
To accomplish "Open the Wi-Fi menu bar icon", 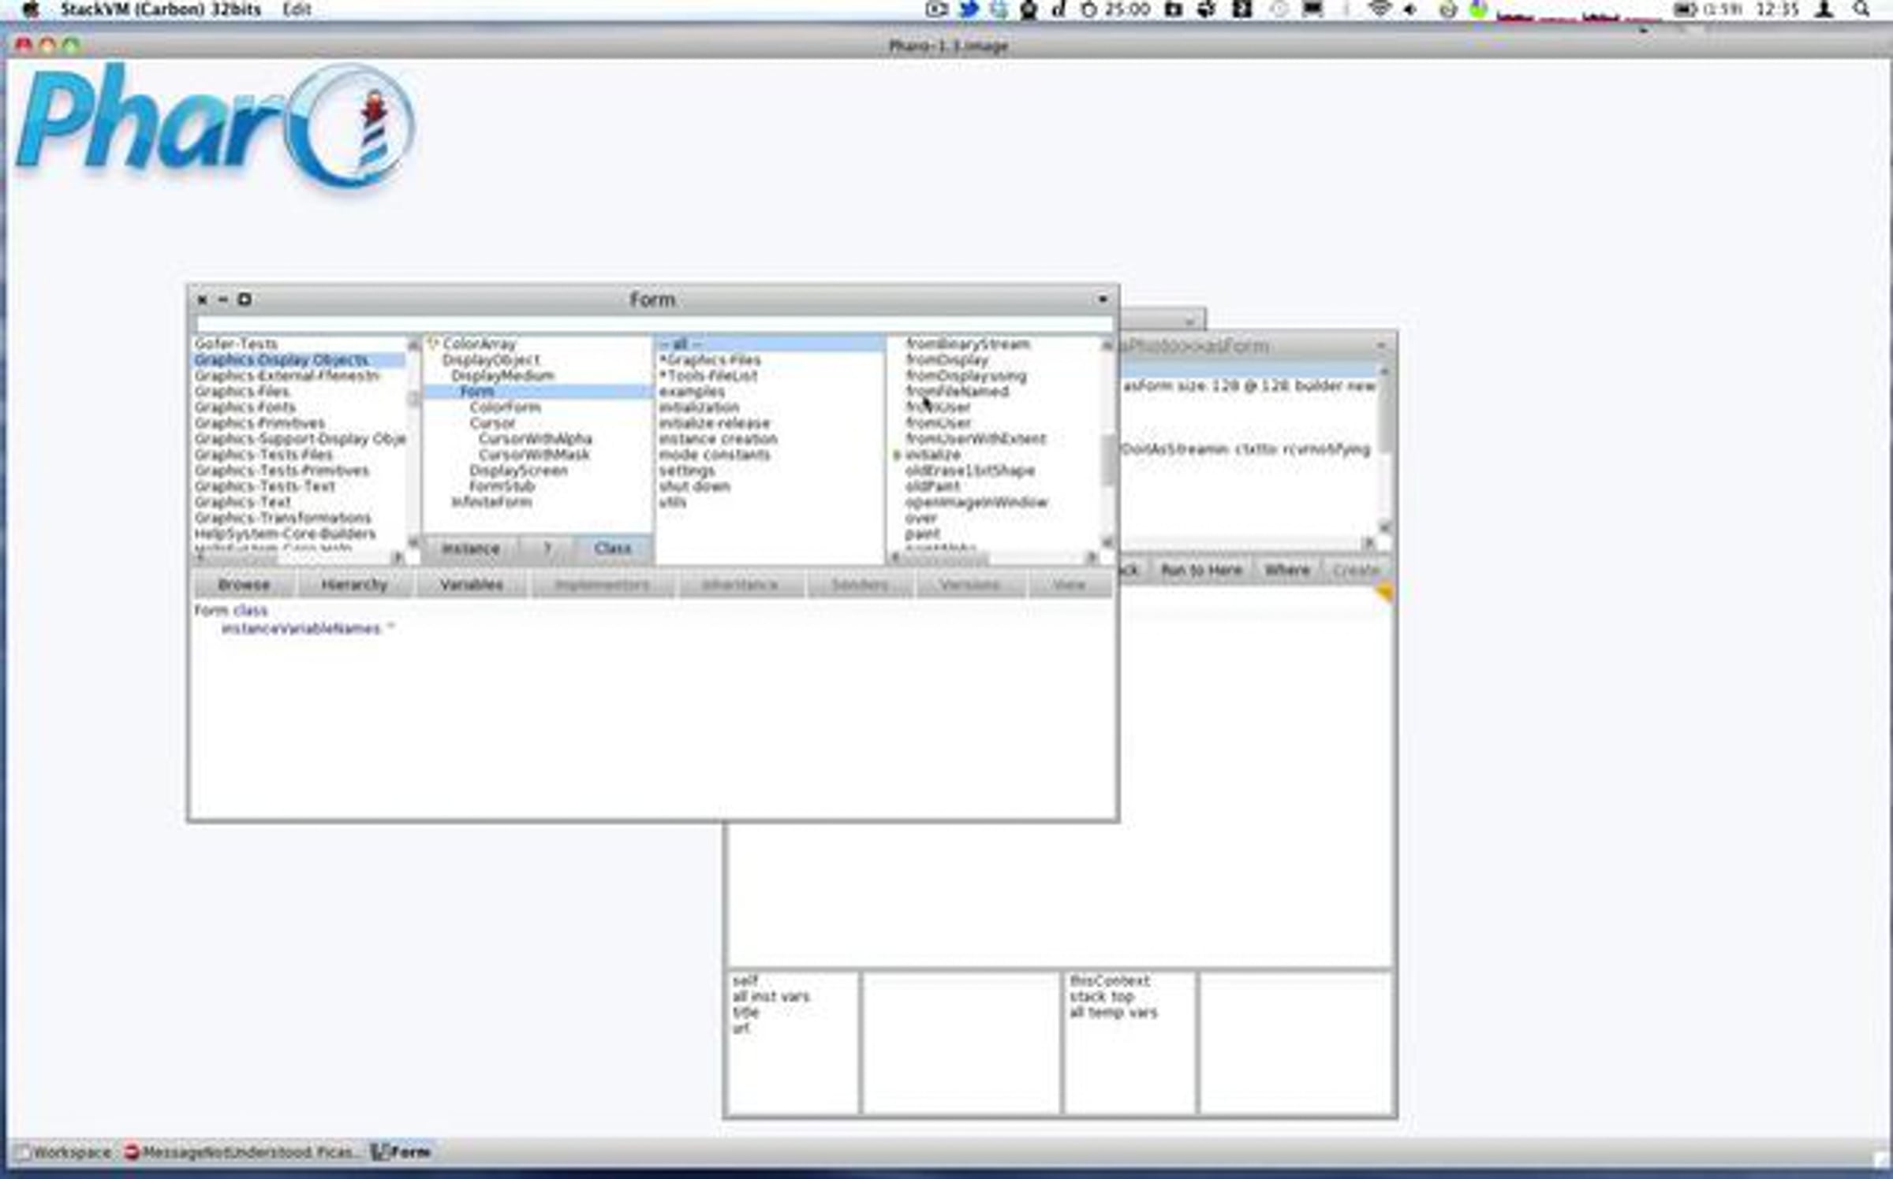I will coord(1380,9).
